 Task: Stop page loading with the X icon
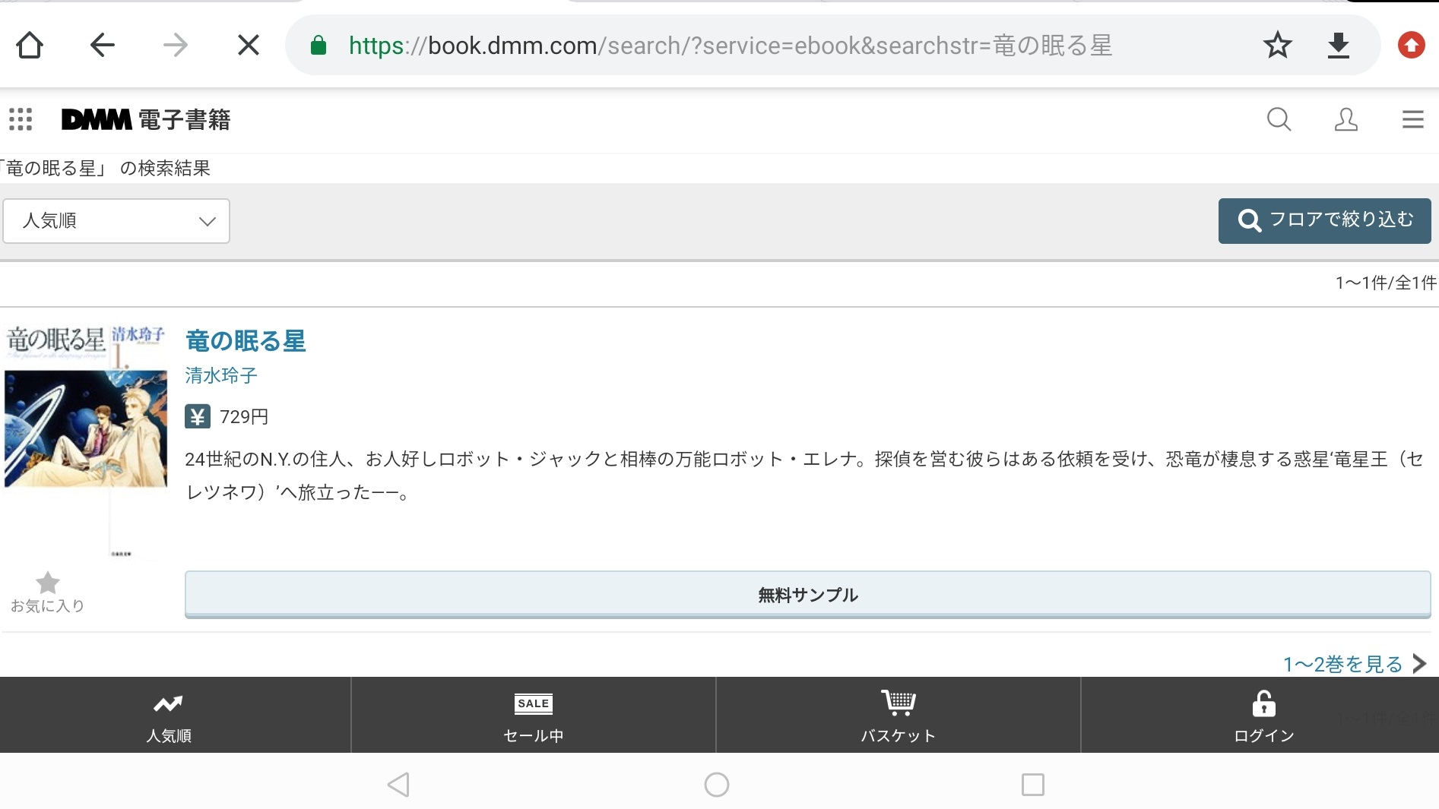248,46
